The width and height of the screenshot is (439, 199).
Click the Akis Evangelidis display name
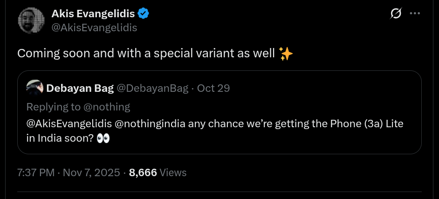[x=93, y=14]
